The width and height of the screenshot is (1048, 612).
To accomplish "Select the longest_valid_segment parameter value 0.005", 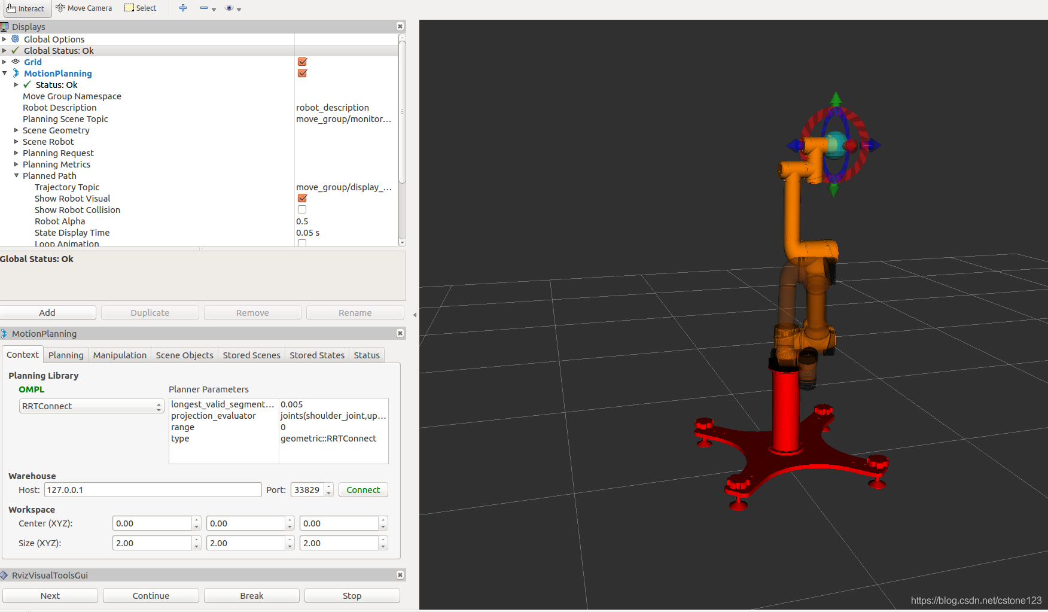I will click(292, 404).
